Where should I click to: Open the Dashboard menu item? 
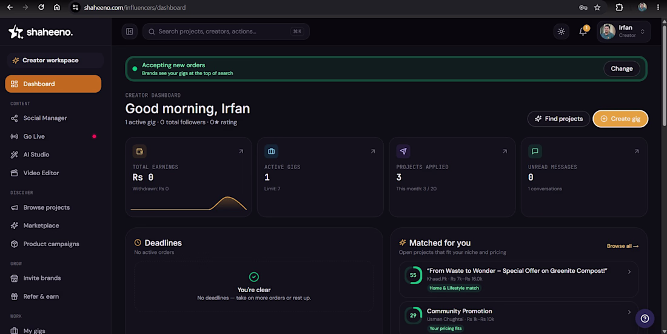pos(53,84)
